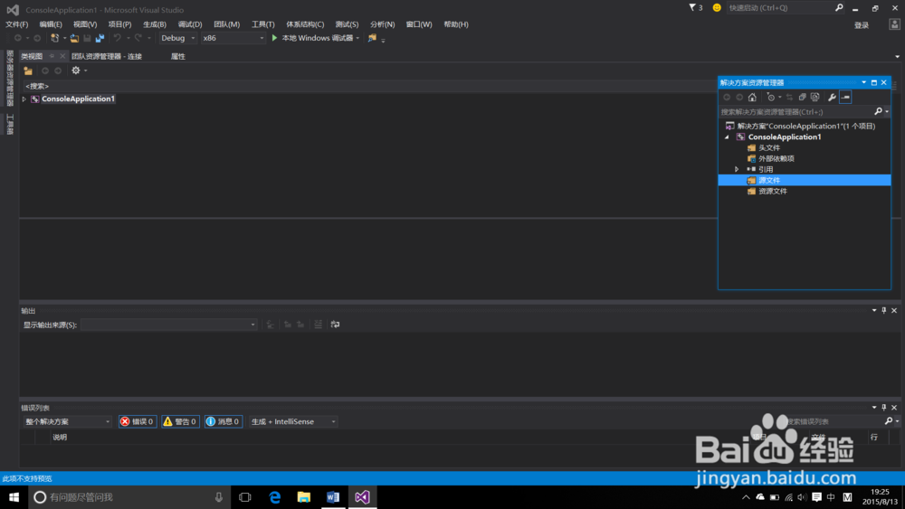Click the Quick Launch input field
Screen dimensions: 905x509
(779, 7)
